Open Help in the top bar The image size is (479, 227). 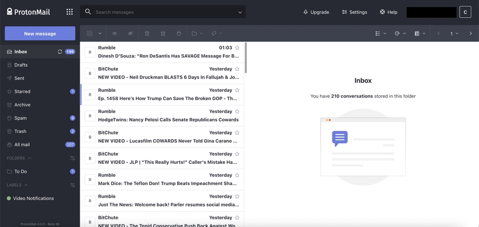tap(388, 12)
